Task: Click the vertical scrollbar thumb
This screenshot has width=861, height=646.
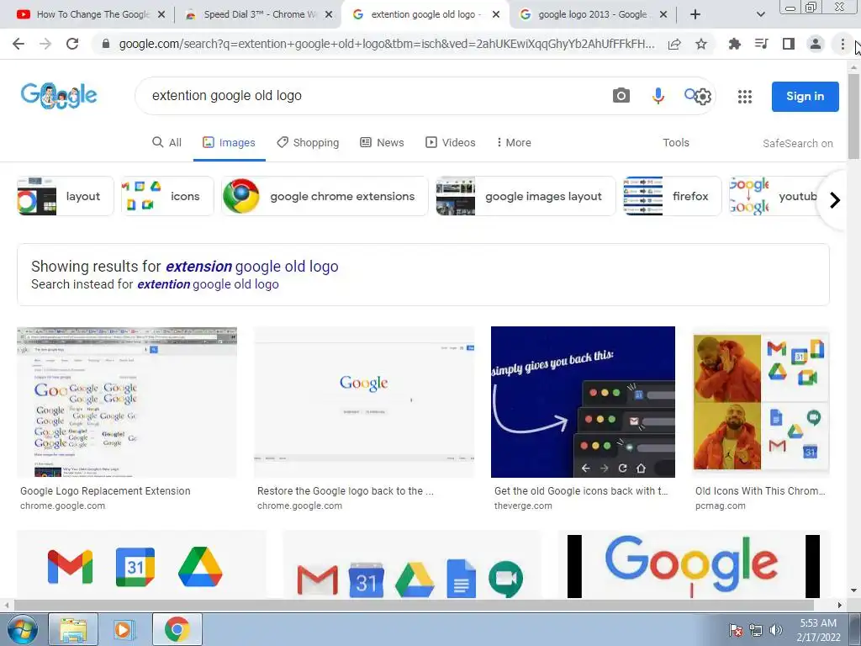Action: (x=853, y=115)
